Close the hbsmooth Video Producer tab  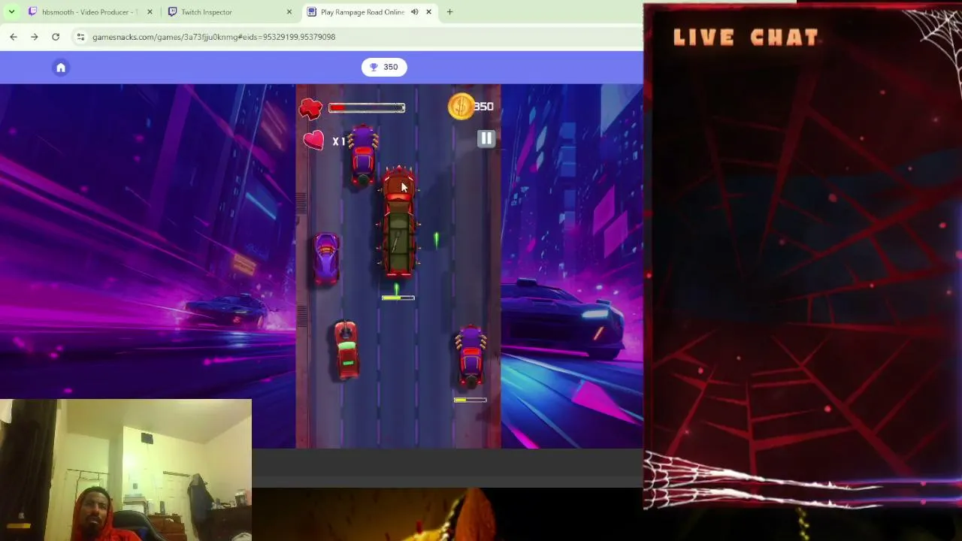click(150, 12)
